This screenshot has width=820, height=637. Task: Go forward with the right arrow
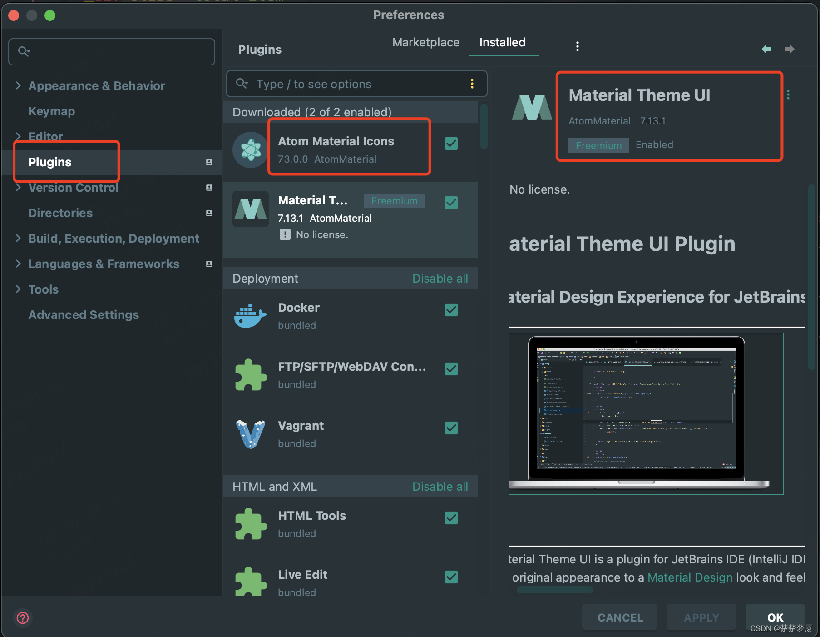click(x=790, y=49)
